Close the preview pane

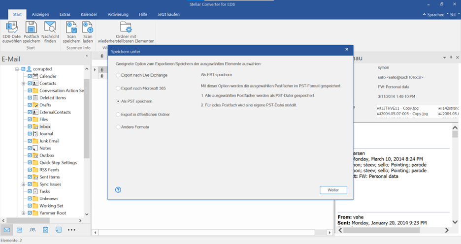tap(457, 58)
